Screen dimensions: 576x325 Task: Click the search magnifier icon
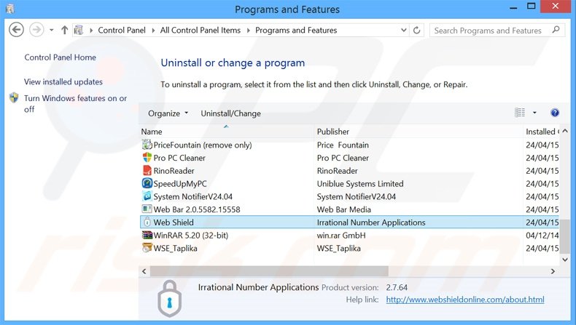pos(556,30)
